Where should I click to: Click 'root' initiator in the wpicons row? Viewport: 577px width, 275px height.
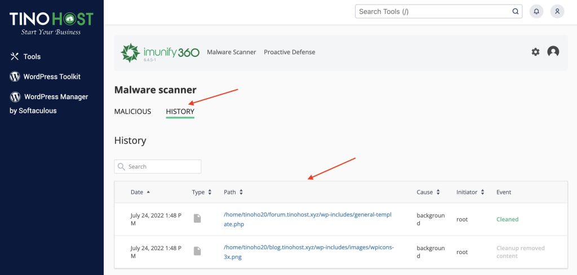click(462, 252)
